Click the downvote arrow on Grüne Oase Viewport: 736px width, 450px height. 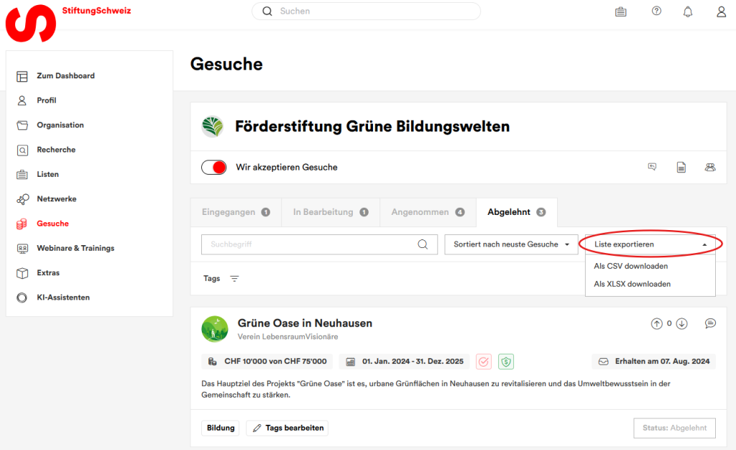point(682,323)
